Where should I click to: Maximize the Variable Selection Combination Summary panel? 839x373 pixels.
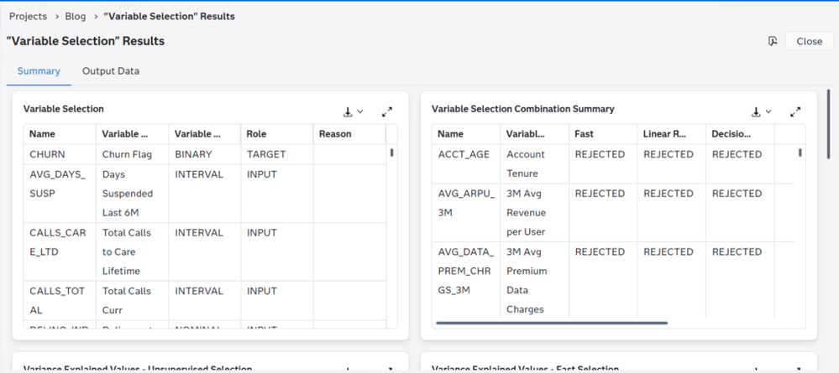point(795,111)
